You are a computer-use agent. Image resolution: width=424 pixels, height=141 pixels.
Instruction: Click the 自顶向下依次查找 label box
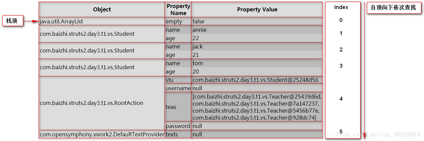pyautogui.click(x=393, y=8)
